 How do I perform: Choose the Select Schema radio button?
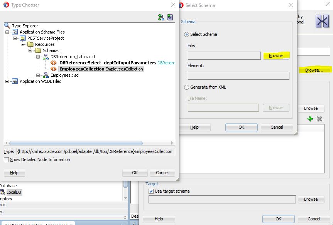coord(186,34)
